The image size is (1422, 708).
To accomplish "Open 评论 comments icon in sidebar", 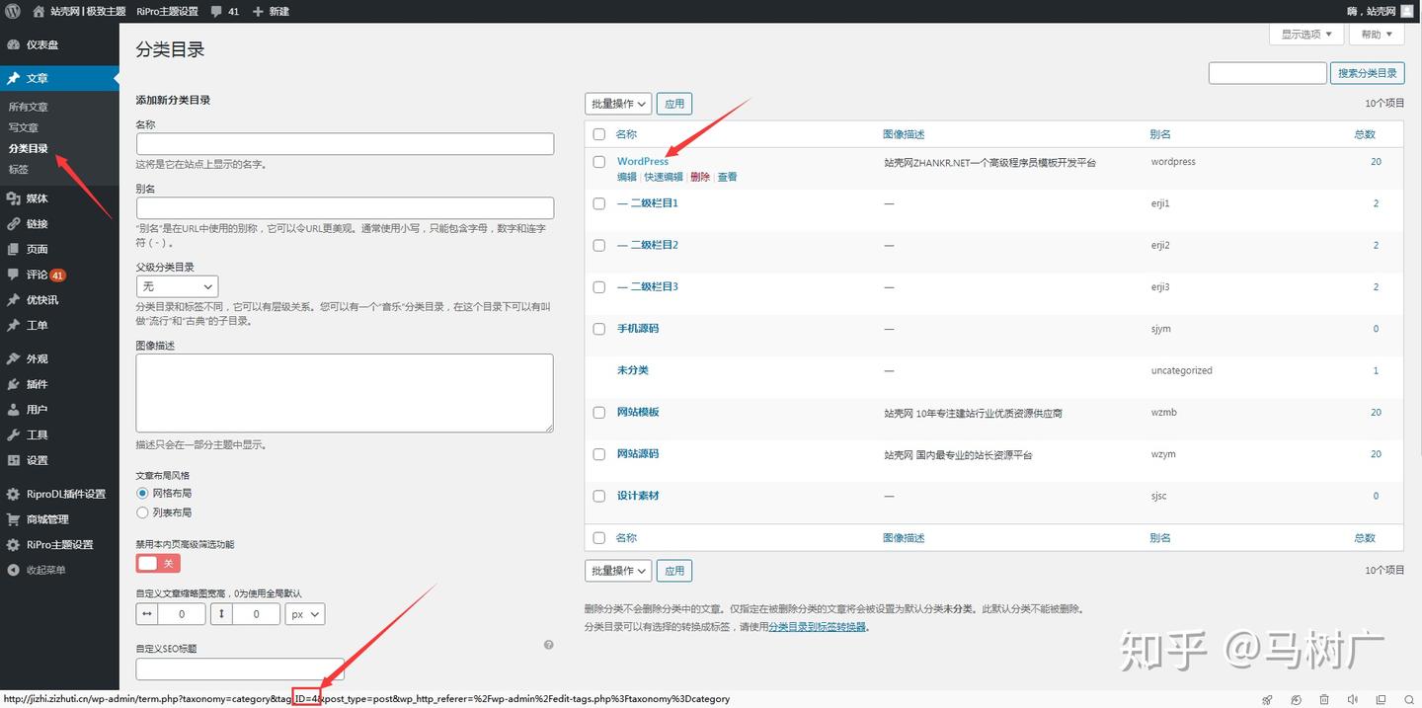I will click(x=13, y=275).
